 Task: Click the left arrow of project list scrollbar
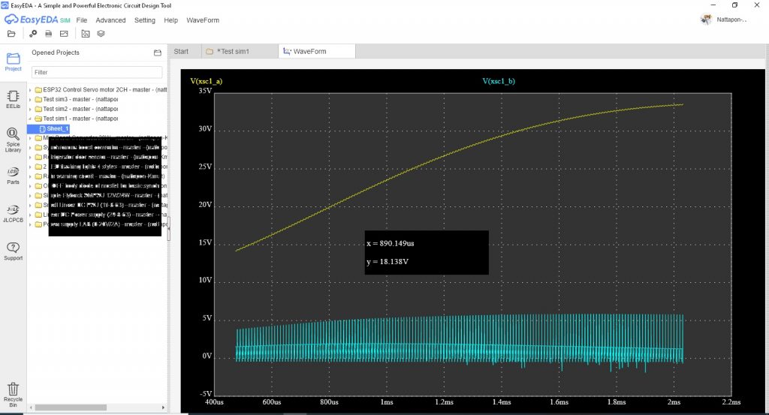pos(31,407)
